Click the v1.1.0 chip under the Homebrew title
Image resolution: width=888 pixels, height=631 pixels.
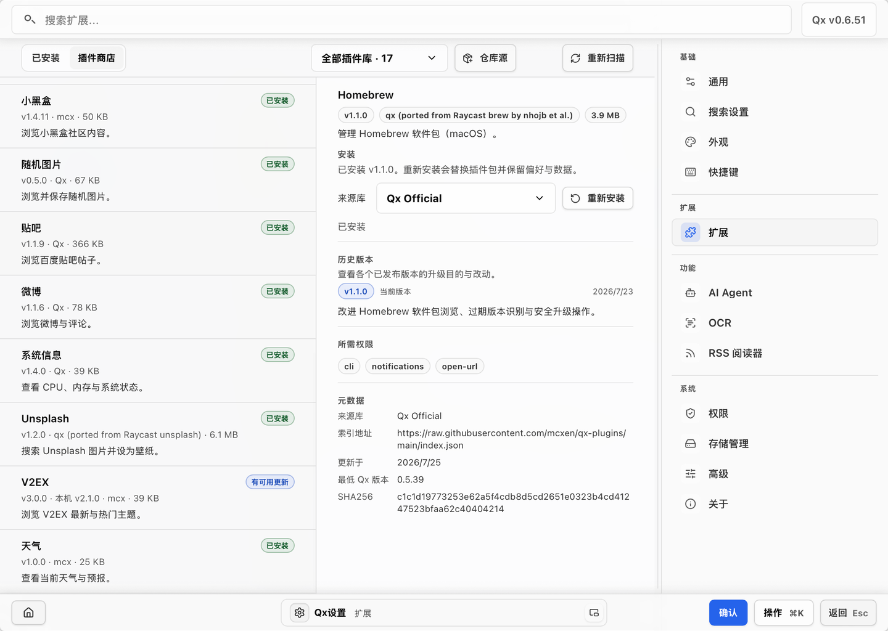coord(356,115)
